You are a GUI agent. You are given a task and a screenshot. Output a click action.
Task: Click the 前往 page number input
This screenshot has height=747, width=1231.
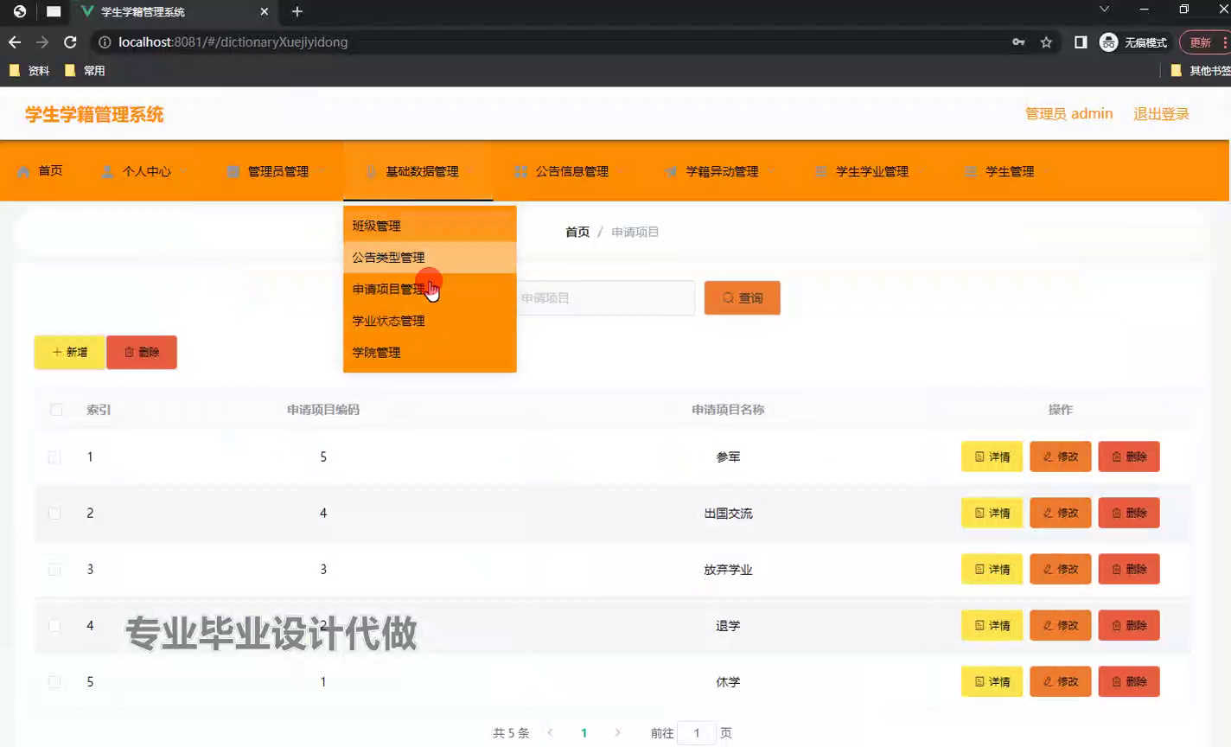tap(697, 733)
